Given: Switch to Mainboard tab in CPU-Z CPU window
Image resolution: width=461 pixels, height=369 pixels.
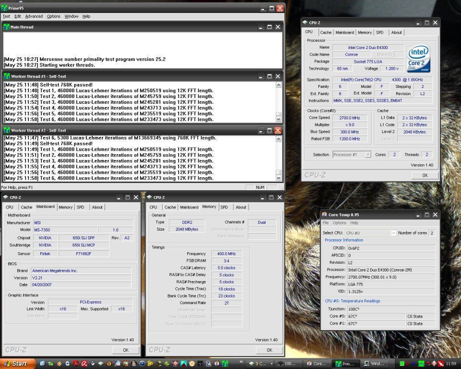Looking at the screenshot, I should 345,32.
